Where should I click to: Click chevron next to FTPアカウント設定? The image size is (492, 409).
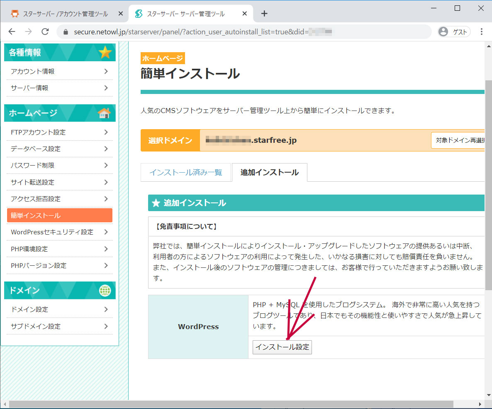click(106, 132)
